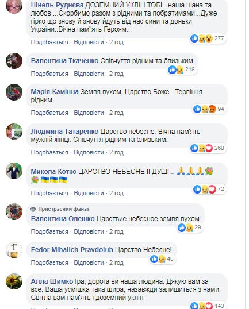This screenshot has height=309, width=249.
Task: Click the '2 год' timestamp under Микола Котко's comment
Action: [x=116, y=194]
